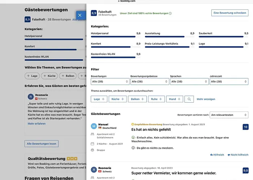The height and width of the screenshot is (180, 253).
Task: Click the green smiley positive comment icon
Action: [133, 138]
